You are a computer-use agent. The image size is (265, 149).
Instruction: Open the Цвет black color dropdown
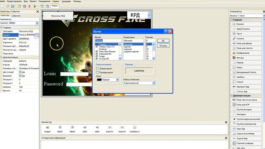(117, 80)
